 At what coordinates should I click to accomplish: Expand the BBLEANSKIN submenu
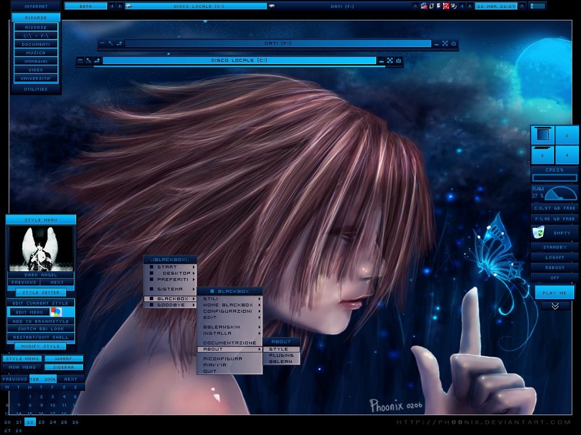point(229,327)
